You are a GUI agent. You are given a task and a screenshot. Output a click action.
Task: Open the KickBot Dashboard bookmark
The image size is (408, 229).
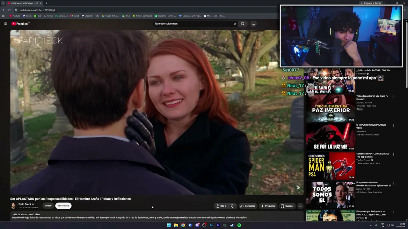tap(142, 16)
